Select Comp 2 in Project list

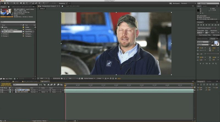[6, 34]
